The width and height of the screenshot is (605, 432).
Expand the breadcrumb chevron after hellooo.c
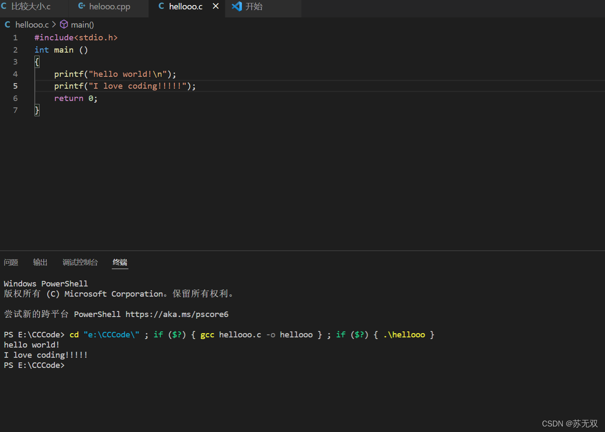point(54,25)
